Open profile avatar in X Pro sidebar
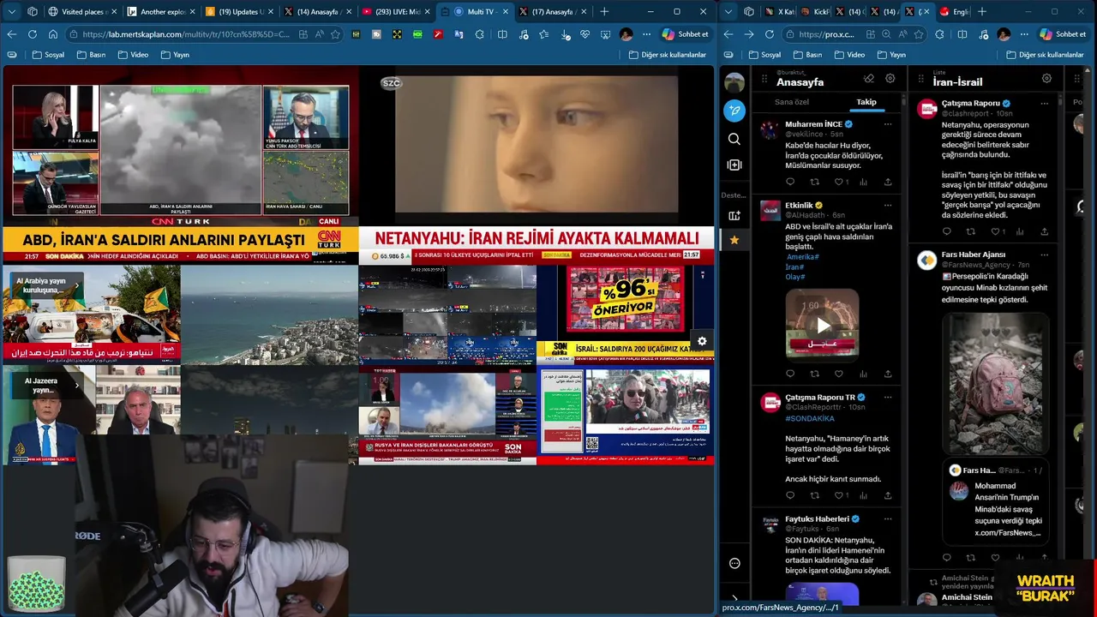The width and height of the screenshot is (1097, 617). 734,83
